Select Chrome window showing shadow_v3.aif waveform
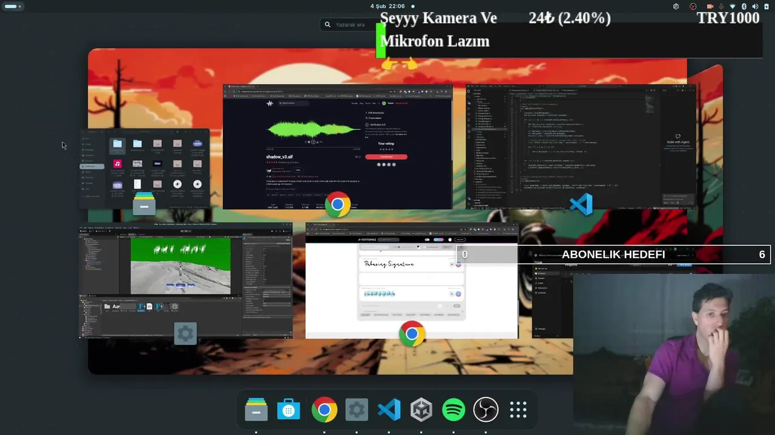Viewport: 775px width, 435px height. tap(338, 147)
